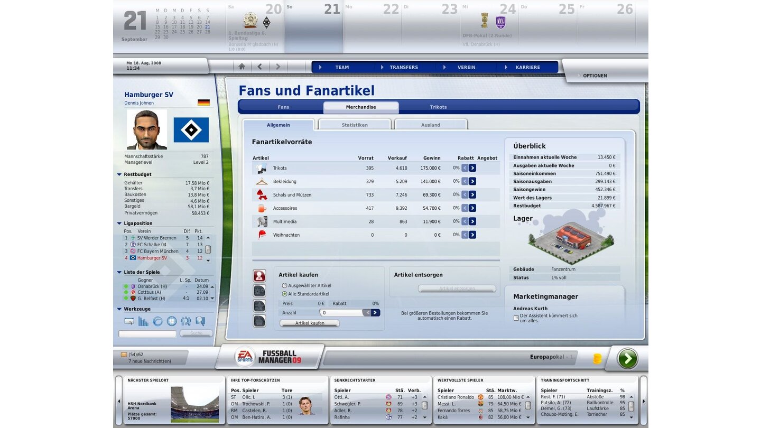This screenshot has width=761, height=428.
Task: Select the Ausgewählter Artikel radio option
Action: click(x=284, y=286)
